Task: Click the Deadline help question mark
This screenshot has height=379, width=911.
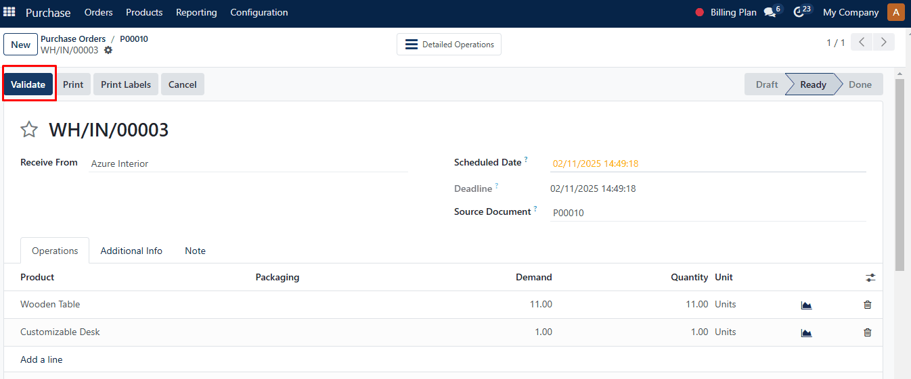Action: coord(496,186)
